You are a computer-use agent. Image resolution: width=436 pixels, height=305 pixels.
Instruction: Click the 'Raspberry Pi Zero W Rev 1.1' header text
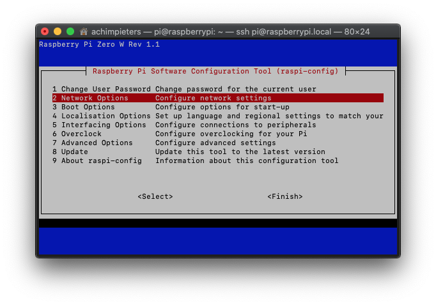[100, 45]
